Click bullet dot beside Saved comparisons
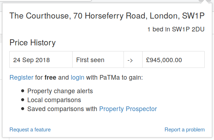 (x=23, y=109)
